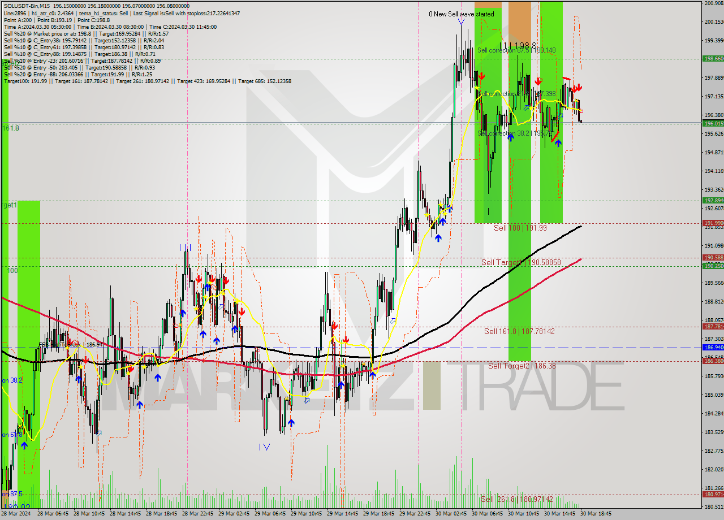Screen dimensions: 724x520
Task: Click the red 180.971 price tag
Action: 713,495
